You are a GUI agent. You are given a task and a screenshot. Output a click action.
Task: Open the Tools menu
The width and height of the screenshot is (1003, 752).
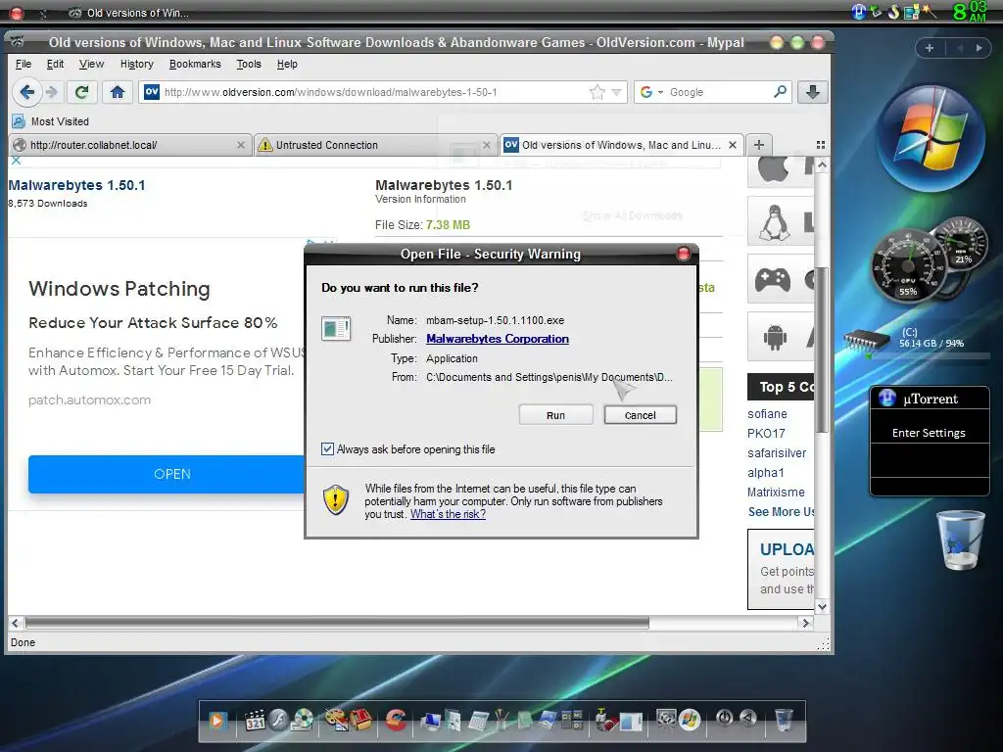[249, 64]
